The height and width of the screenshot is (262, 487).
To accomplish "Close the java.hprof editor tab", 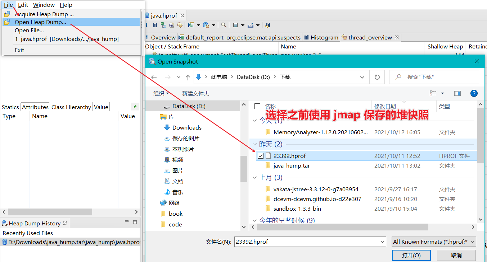I will [x=182, y=15].
